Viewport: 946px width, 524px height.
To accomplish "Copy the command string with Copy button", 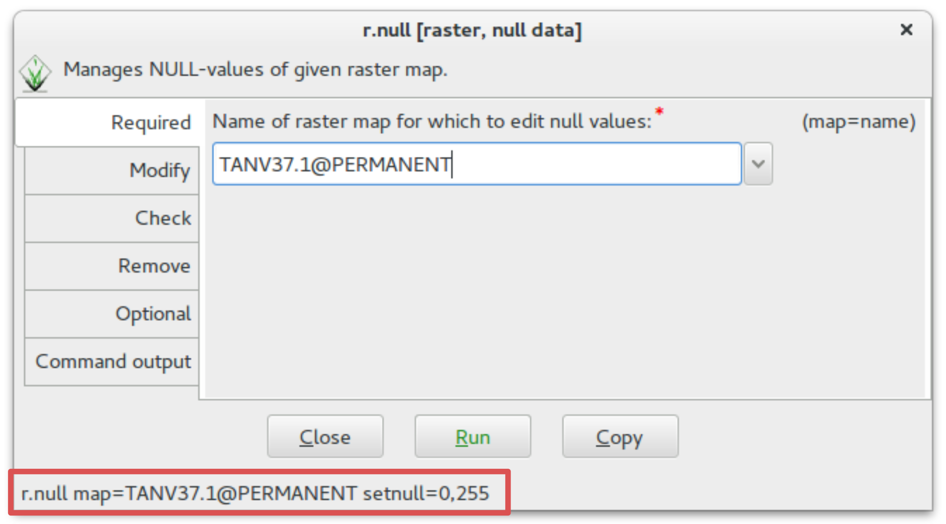I will pyautogui.click(x=620, y=436).
